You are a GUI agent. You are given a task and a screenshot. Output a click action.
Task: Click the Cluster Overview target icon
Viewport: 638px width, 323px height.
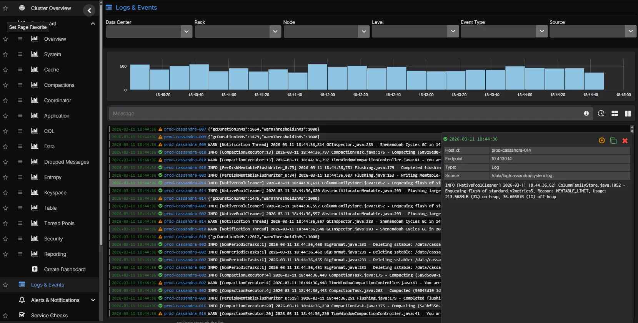point(22,8)
